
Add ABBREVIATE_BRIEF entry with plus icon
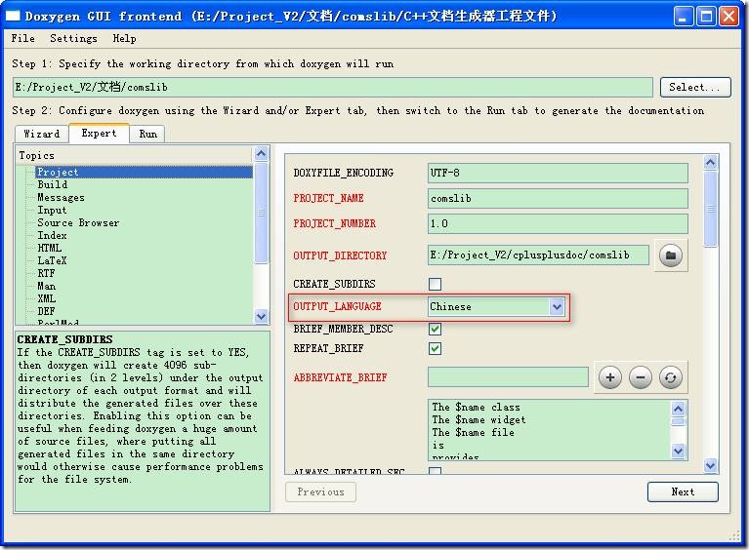[x=610, y=377]
